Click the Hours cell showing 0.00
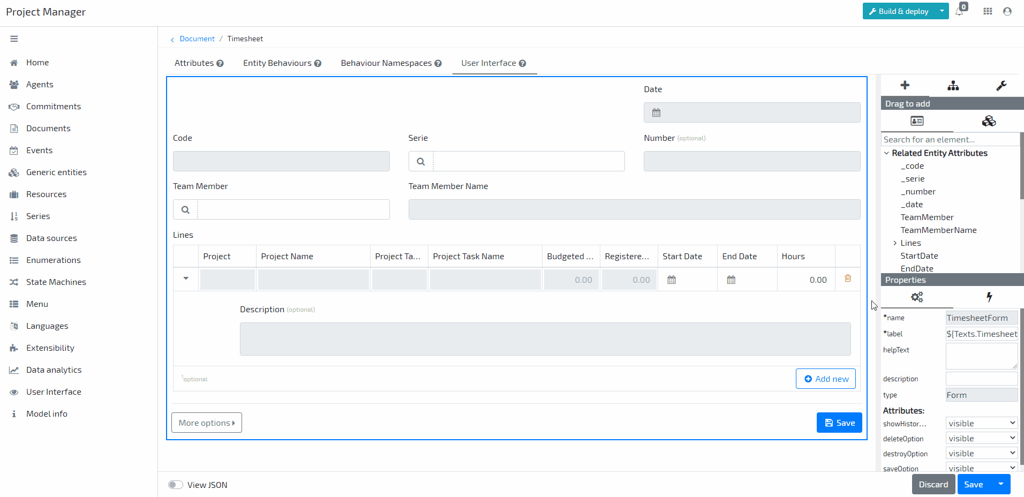Screen dimensions: 1024x497 pyautogui.click(x=806, y=280)
